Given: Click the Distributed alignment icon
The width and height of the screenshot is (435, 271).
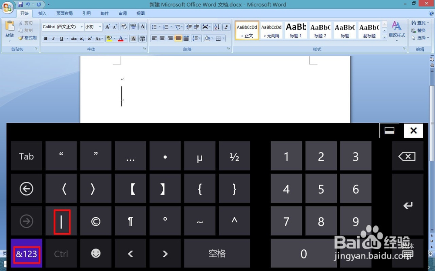Looking at the screenshot, I should click(x=186, y=38).
